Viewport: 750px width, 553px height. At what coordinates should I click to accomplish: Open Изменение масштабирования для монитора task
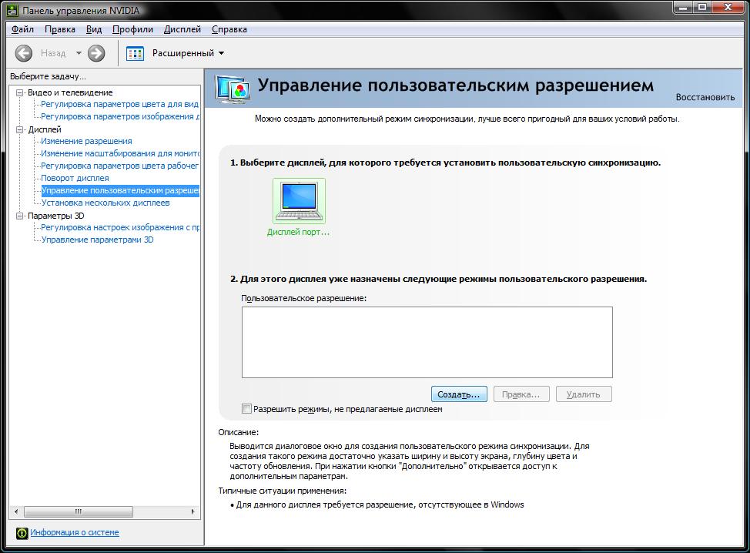(119, 153)
